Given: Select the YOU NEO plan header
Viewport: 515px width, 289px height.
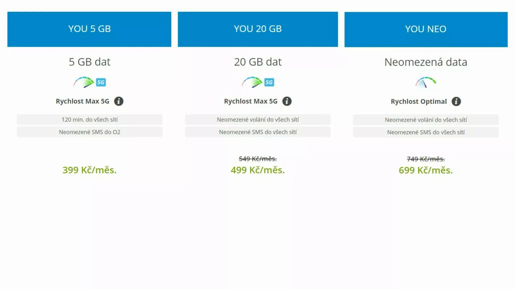Looking at the screenshot, I should point(426,29).
